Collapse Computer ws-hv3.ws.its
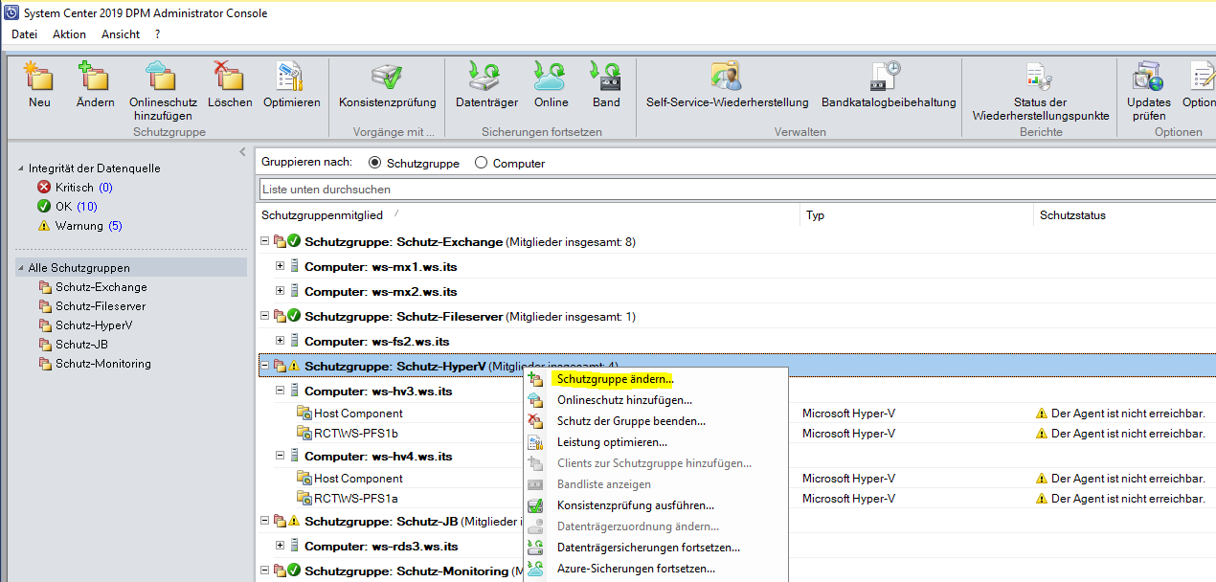1216x582 pixels. click(281, 391)
